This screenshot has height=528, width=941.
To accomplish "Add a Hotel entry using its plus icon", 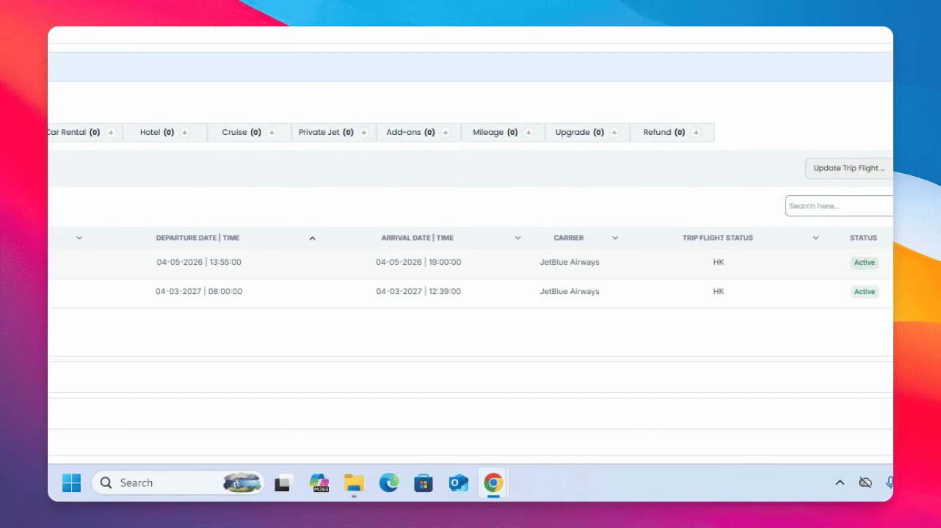I will click(x=185, y=133).
